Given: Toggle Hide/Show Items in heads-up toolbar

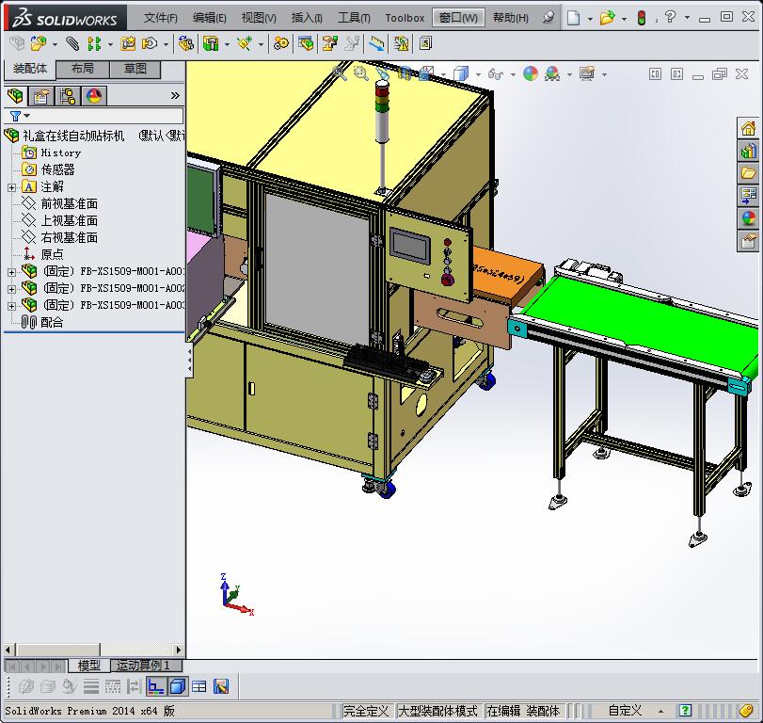Looking at the screenshot, I should [496, 72].
